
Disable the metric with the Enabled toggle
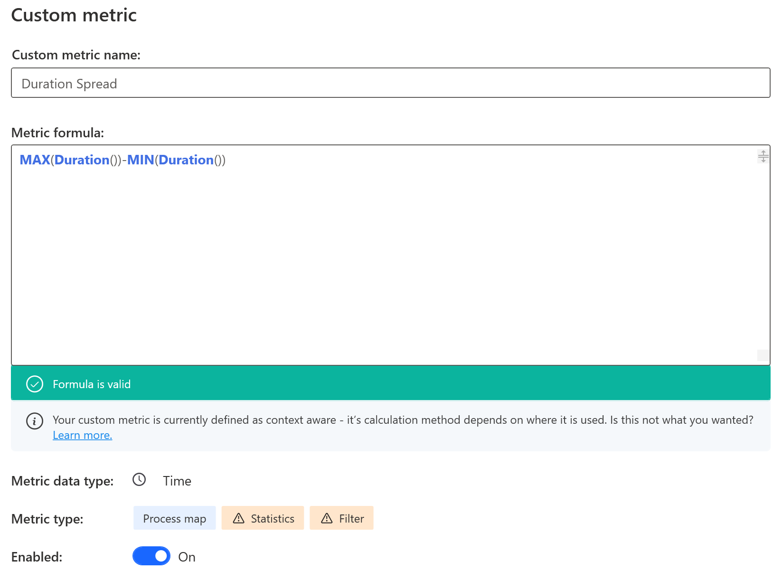point(151,556)
